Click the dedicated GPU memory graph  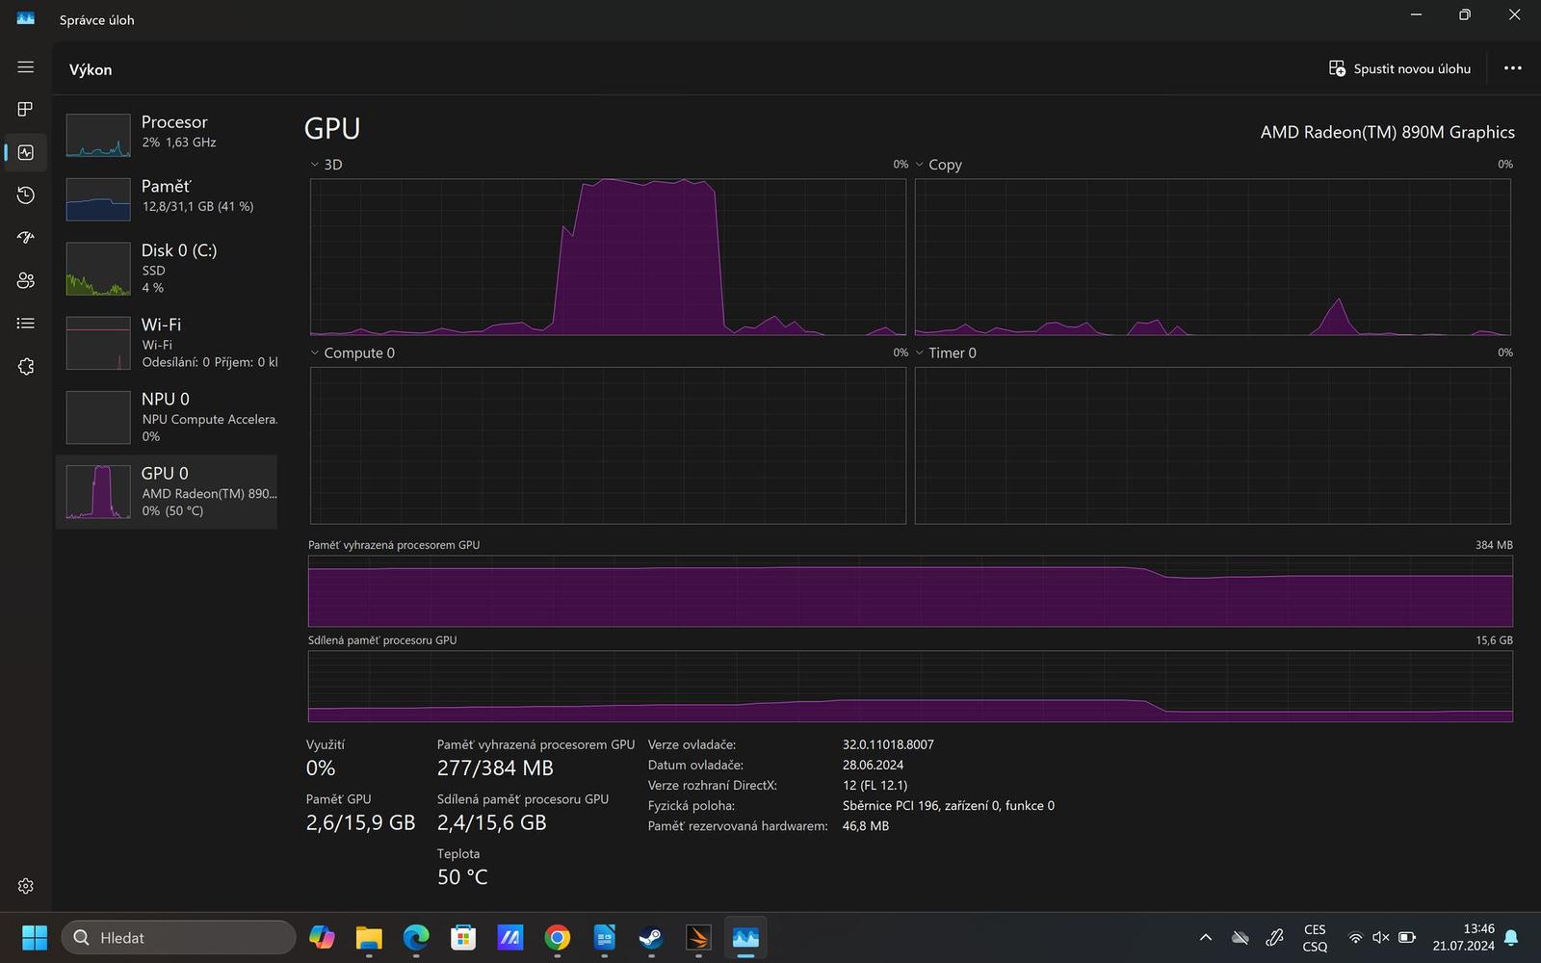tap(910, 591)
